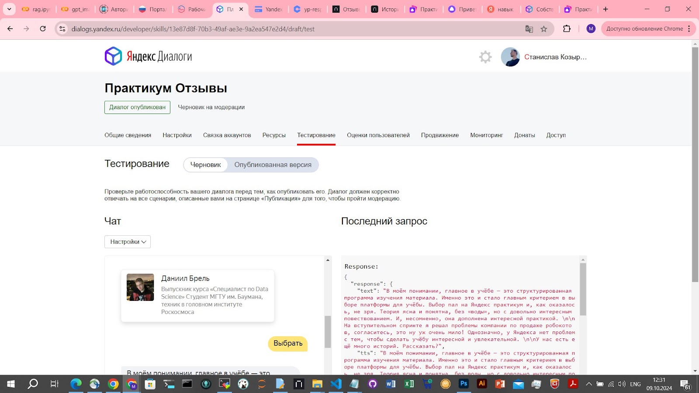Open the Chrome extensions puzzle icon
699x393 pixels.
[567, 29]
